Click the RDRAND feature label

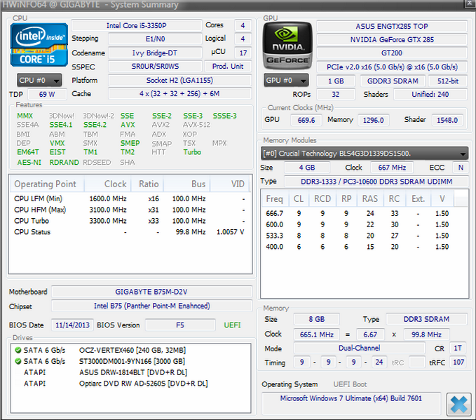[x=64, y=163]
